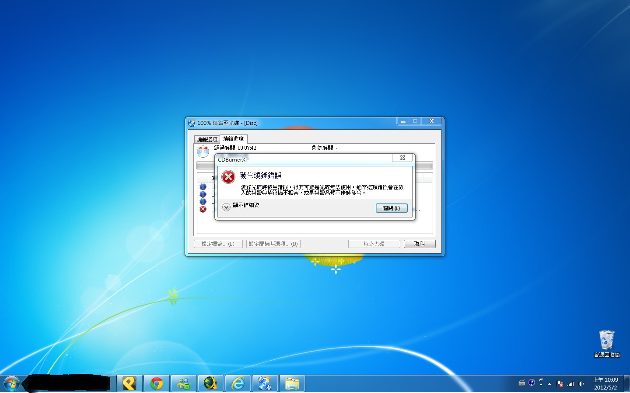Open the Windows Start menu orb

click(11, 384)
